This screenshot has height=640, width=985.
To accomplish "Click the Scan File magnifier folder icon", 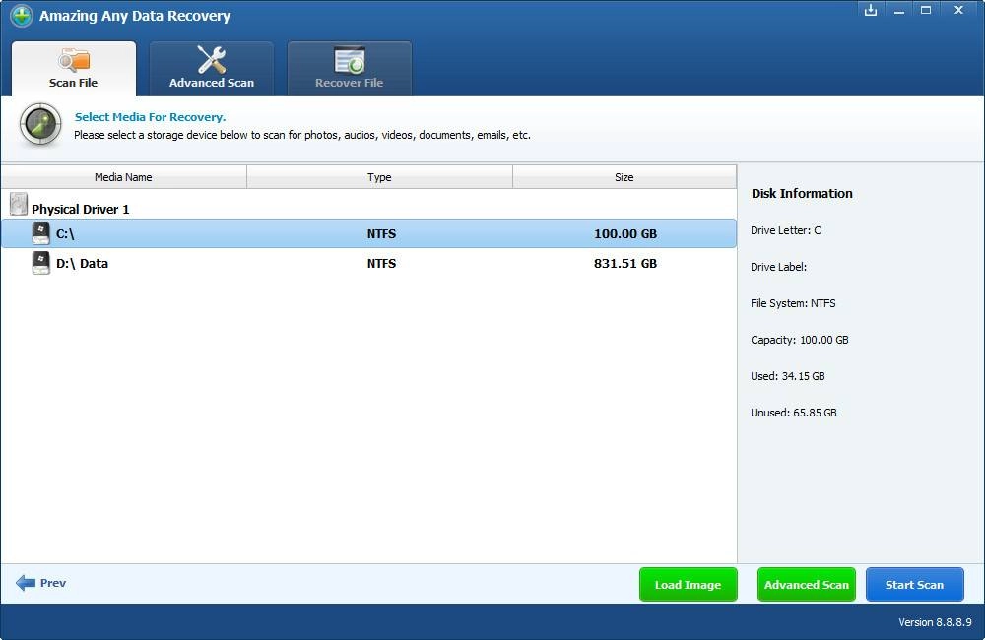I will (74, 60).
